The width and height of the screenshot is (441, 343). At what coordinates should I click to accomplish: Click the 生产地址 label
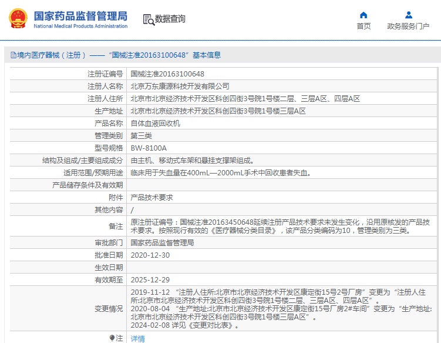109,111
